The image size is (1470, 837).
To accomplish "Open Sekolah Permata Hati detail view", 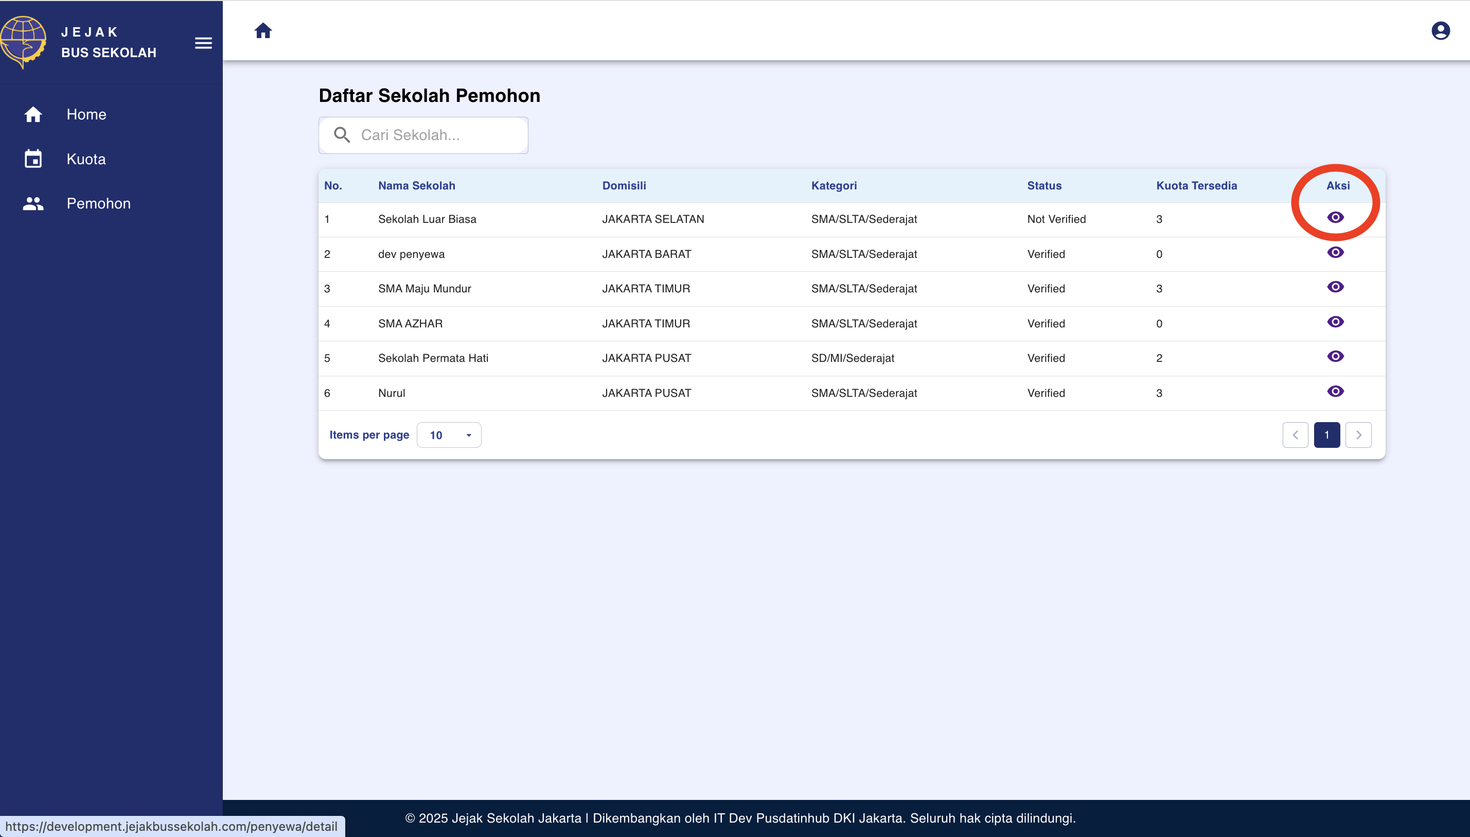I will [1335, 356].
